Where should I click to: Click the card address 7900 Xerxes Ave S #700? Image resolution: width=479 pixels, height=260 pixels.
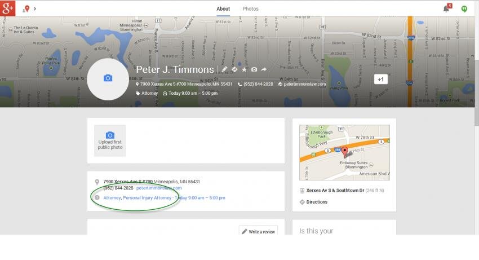click(128, 182)
